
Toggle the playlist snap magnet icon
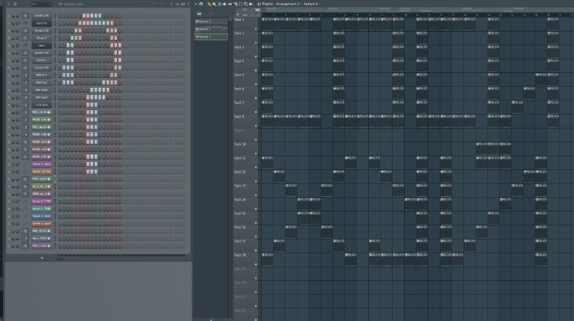(x=201, y=4)
